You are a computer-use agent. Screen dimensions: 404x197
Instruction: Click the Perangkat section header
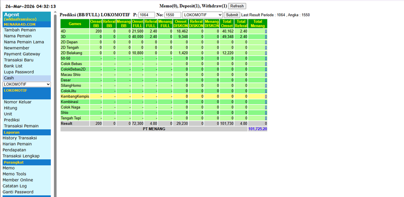point(27,162)
